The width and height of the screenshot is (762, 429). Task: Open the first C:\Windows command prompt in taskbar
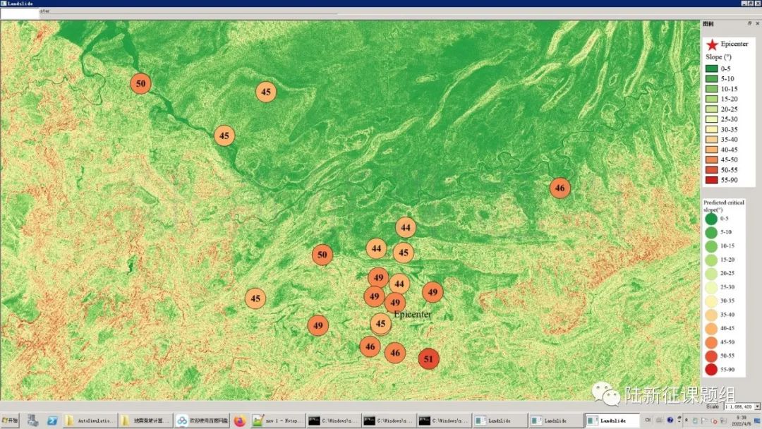click(333, 421)
